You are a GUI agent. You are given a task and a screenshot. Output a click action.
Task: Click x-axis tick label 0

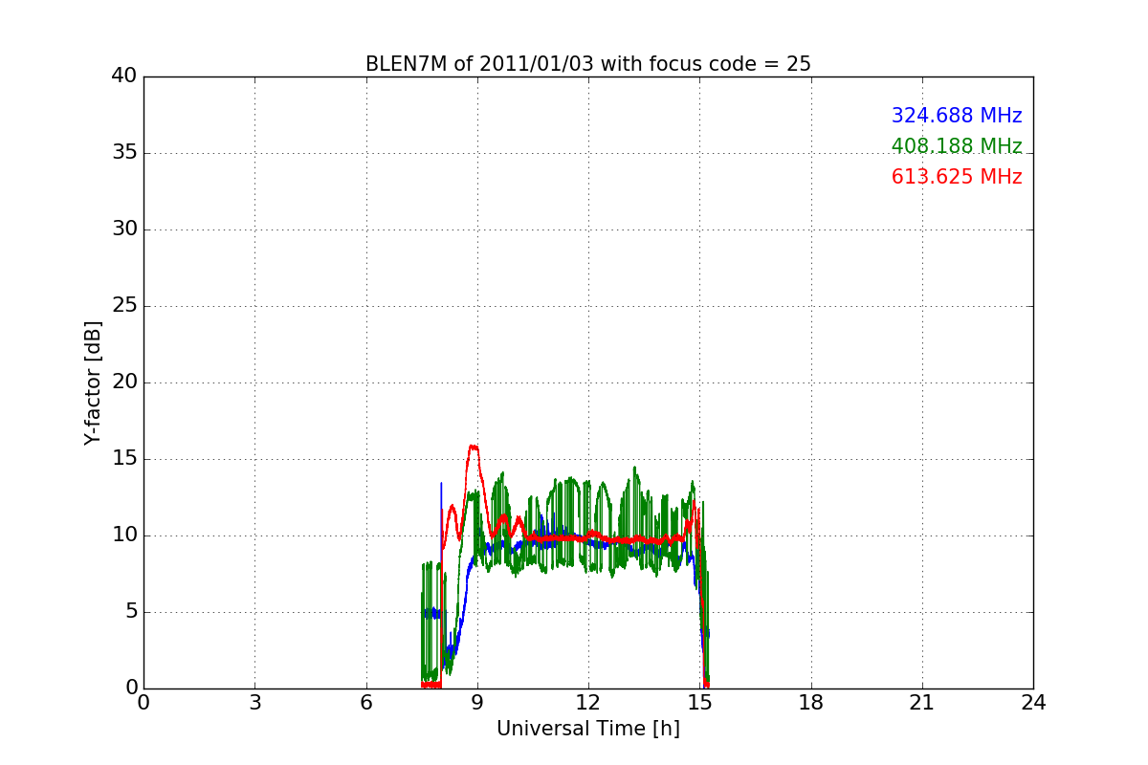tap(143, 703)
